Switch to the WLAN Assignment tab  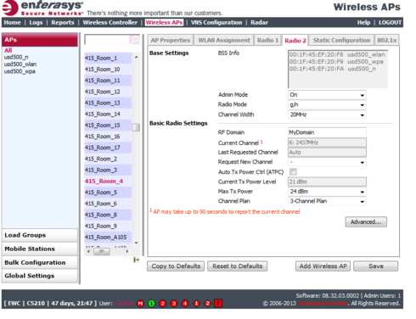(224, 40)
